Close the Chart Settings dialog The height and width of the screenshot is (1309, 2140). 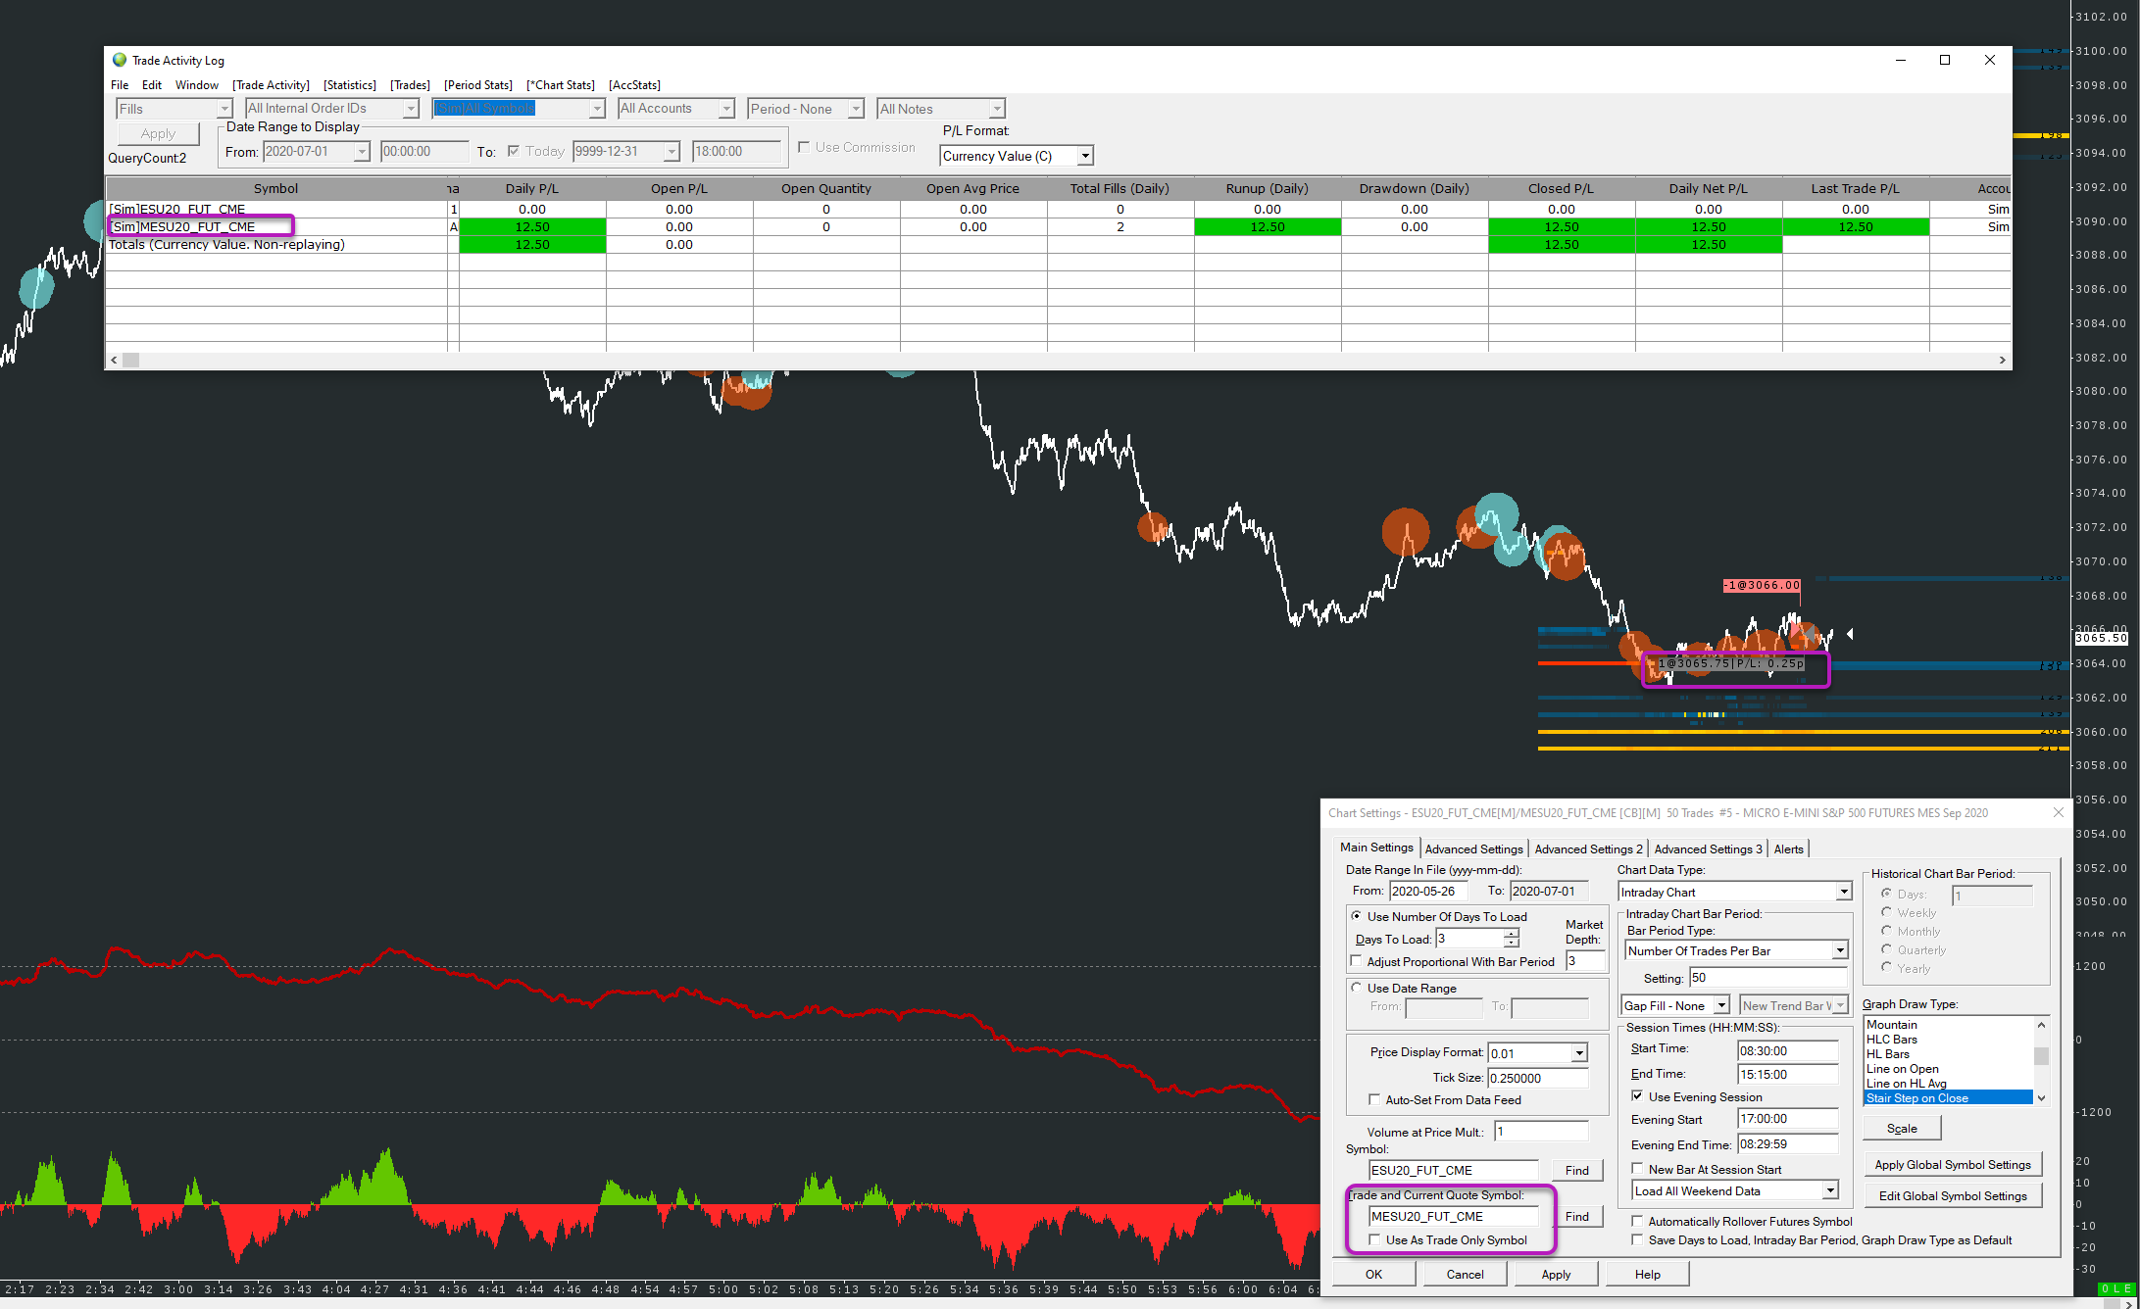pos(2059,812)
